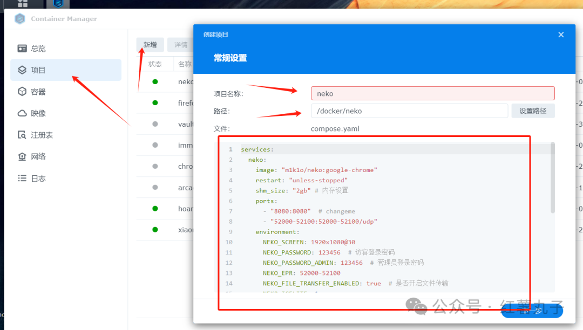Select the chro project row
The width and height of the screenshot is (583, 330).
(165, 166)
